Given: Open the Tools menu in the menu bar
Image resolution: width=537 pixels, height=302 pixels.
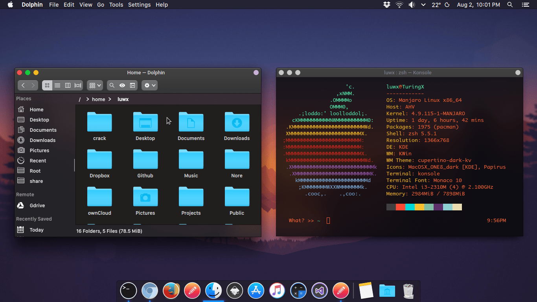Looking at the screenshot, I should (x=116, y=5).
